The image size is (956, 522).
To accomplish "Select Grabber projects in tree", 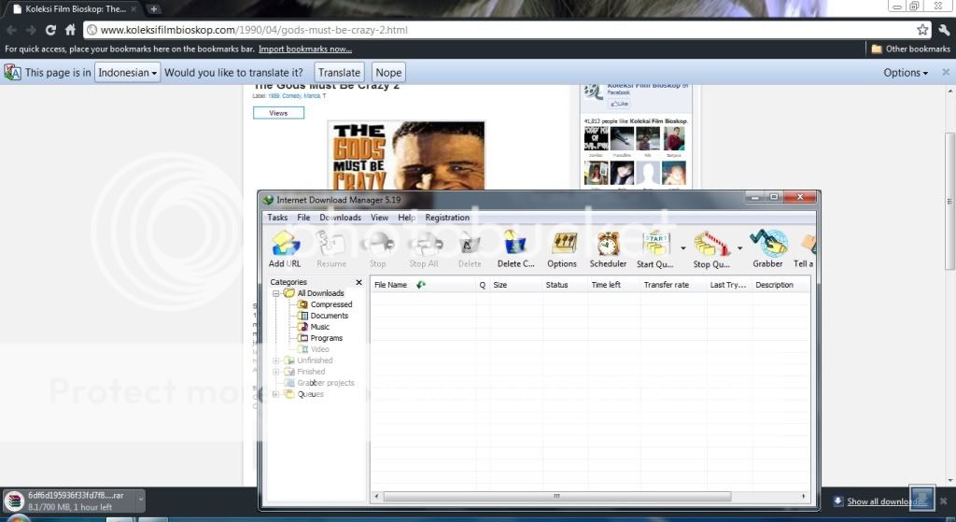I will (x=326, y=383).
